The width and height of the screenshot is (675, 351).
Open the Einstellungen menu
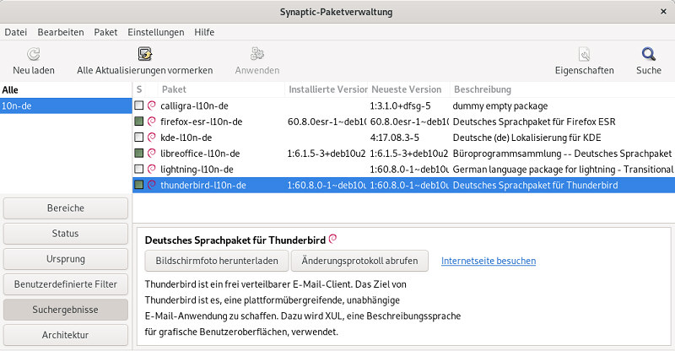pos(155,32)
